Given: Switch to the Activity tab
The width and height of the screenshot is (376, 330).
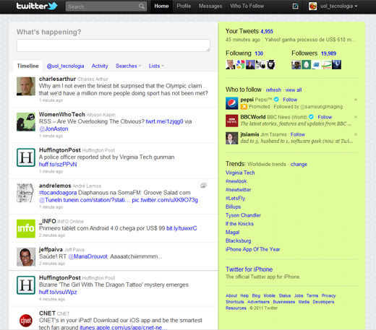Looking at the screenshot, I should pyautogui.click(x=100, y=66).
